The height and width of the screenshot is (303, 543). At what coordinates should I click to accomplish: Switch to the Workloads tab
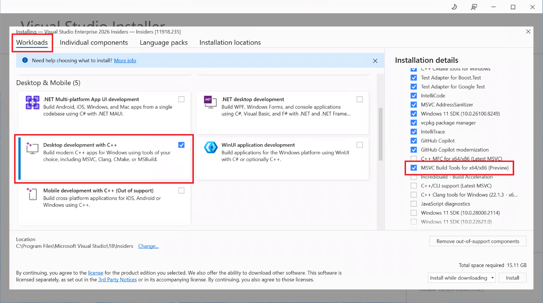(x=32, y=42)
